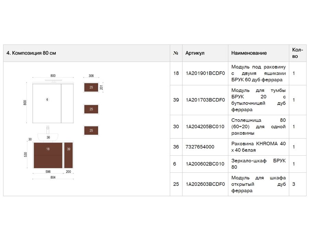Image resolution: width=309 pixels, height=240 pixels.
Task: Click the bottom open shelf module 25
Action: pos(91,130)
